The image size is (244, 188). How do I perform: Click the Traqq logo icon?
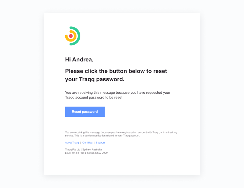click(73, 36)
